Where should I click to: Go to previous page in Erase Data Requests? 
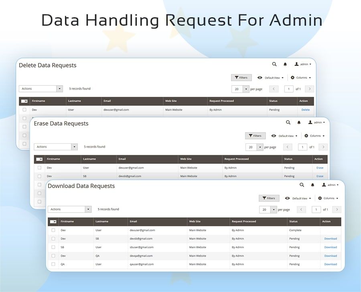[x=288, y=147]
